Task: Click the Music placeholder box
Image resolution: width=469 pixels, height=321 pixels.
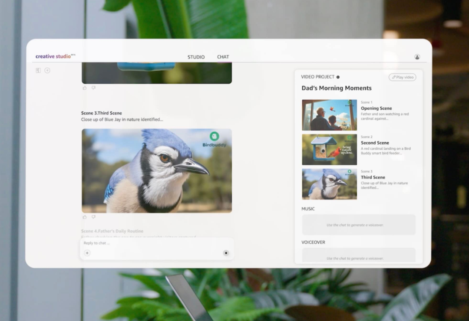Action: [358, 225]
